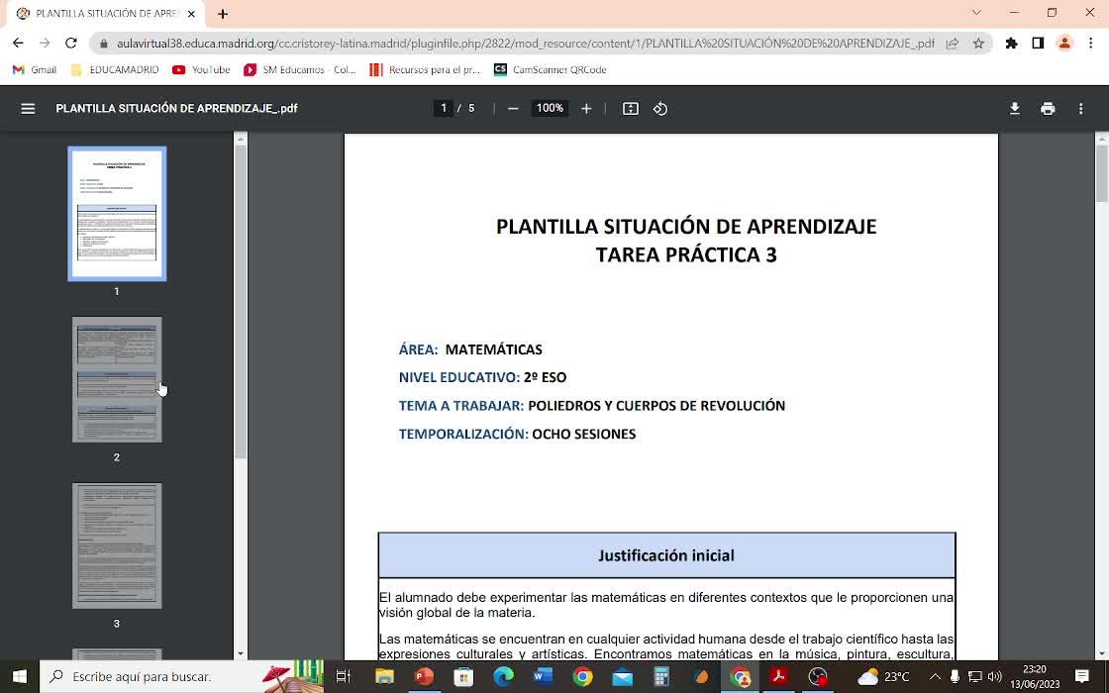Zoom out with the minus button
This screenshot has width=1109, height=693.
click(514, 109)
